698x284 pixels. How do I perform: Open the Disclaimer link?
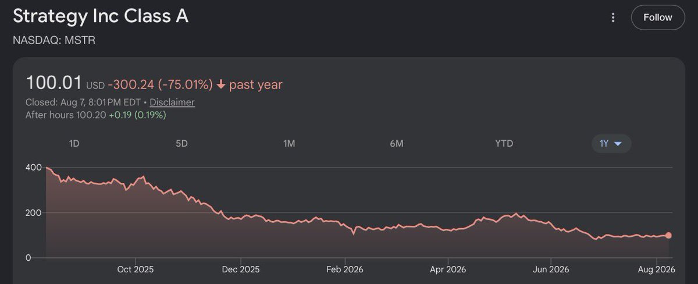pyautogui.click(x=172, y=102)
